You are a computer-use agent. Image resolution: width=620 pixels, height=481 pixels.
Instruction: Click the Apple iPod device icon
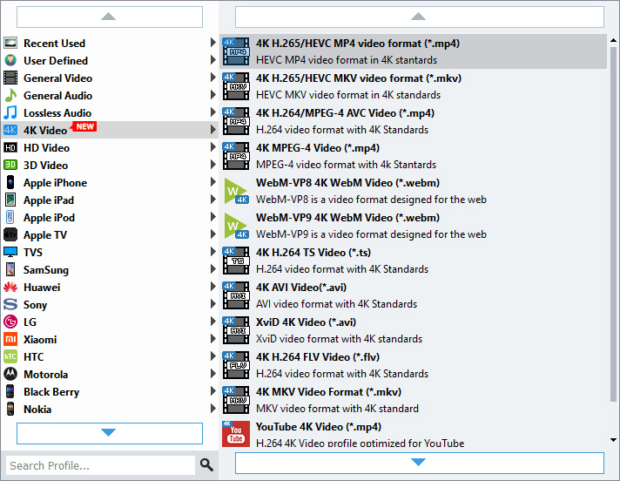point(10,217)
